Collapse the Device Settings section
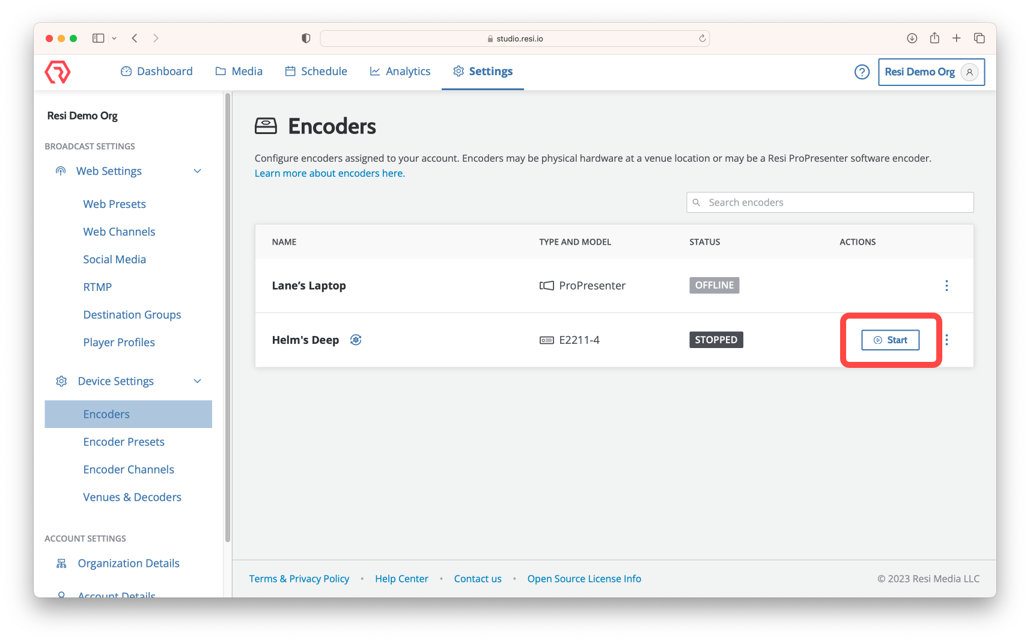1030x642 pixels. click(x=197, y=381)
